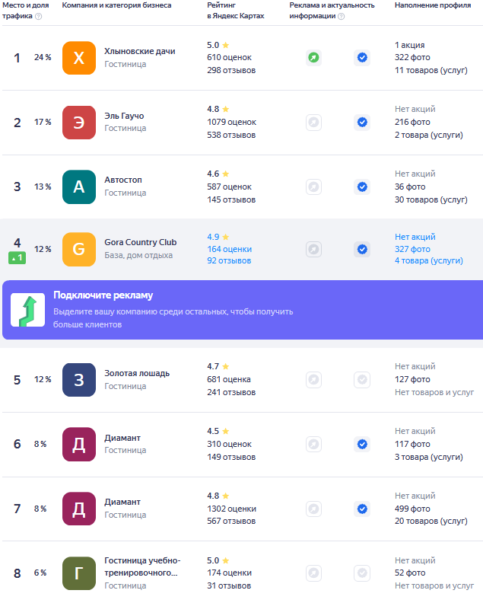Click the help icon next to трафика header
The width and height of the screenshot is (483, 603).
[x=39, y=16]
